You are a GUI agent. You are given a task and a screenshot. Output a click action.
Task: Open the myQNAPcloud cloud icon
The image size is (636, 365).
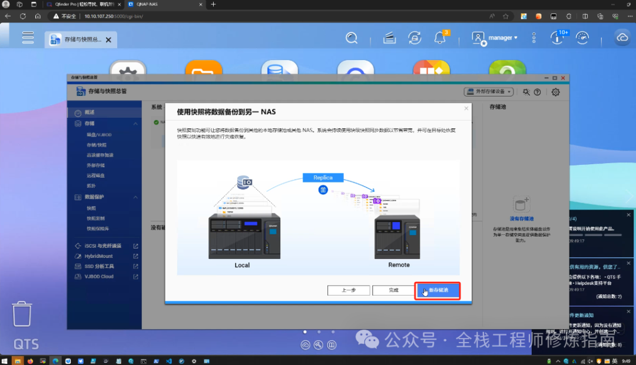point(622,38)
